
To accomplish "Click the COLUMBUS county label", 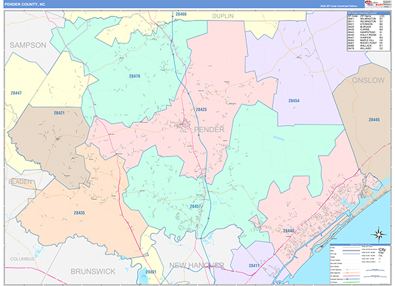I will coord(22,259).
